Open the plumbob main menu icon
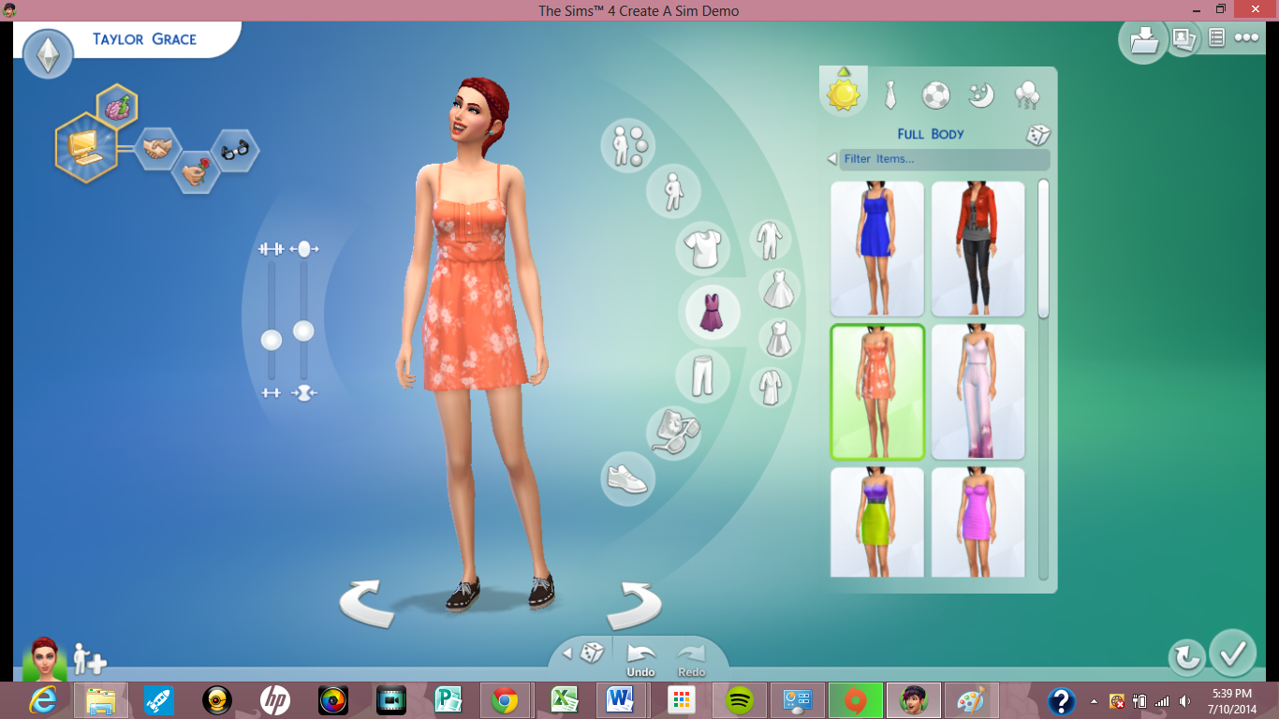This screenshot has height=719, width=1279. tap(49, 54)
